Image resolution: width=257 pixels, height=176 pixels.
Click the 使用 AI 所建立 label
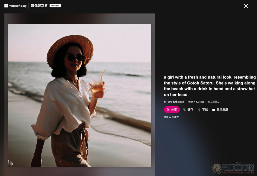pos(171,117)
